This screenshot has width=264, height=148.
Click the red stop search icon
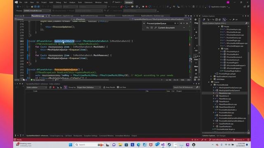(54, 87)
